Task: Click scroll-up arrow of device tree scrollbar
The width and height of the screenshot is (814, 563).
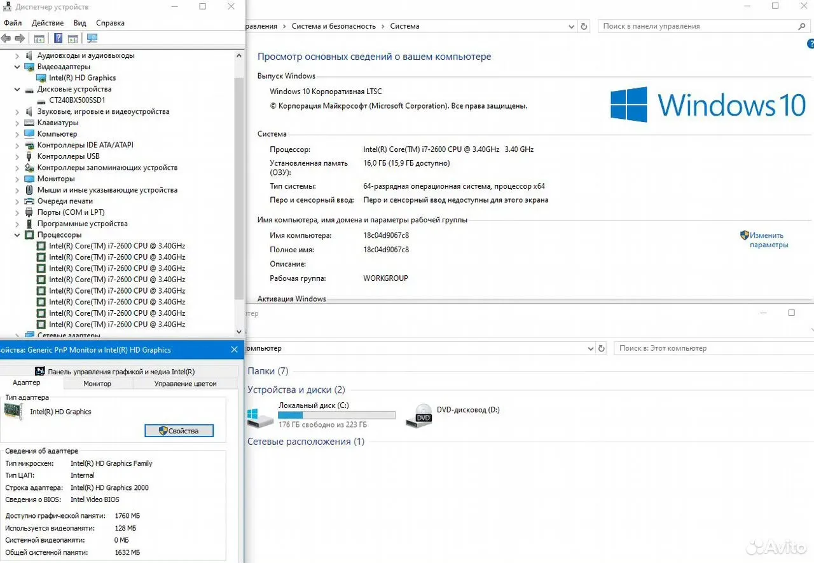Action: point(239,56)
